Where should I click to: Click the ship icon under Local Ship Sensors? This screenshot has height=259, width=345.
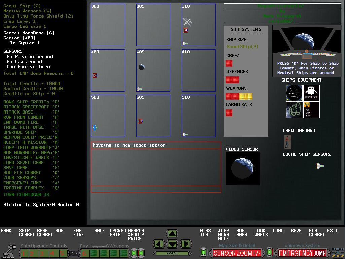tap(320, 166)
